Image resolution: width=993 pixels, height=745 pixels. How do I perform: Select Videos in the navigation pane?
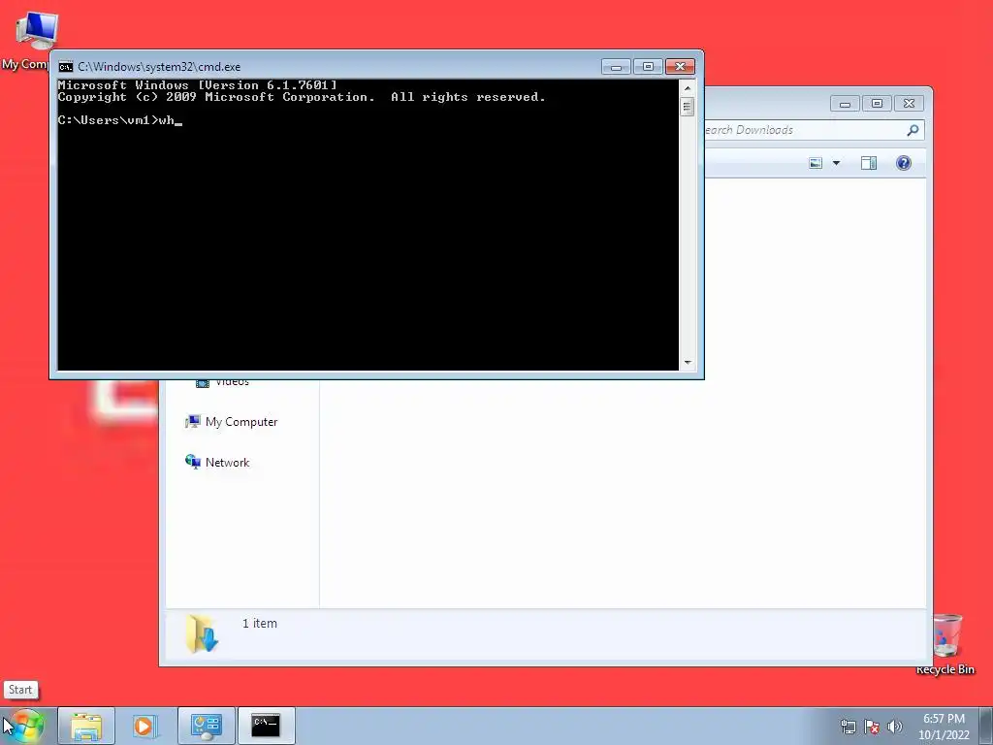pyautogui.click(x=222, y=382)
